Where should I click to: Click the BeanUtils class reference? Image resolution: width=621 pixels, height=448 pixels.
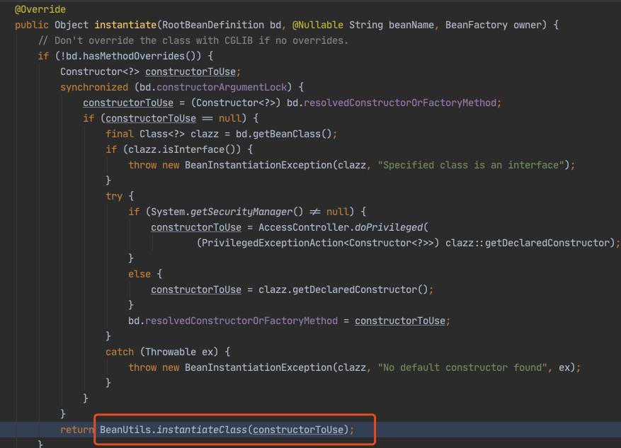tap(125, 430)
